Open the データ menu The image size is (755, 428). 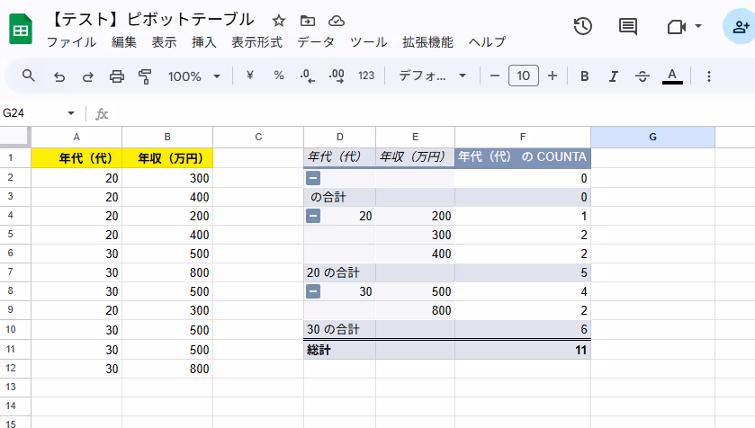[x=316, y=42]
